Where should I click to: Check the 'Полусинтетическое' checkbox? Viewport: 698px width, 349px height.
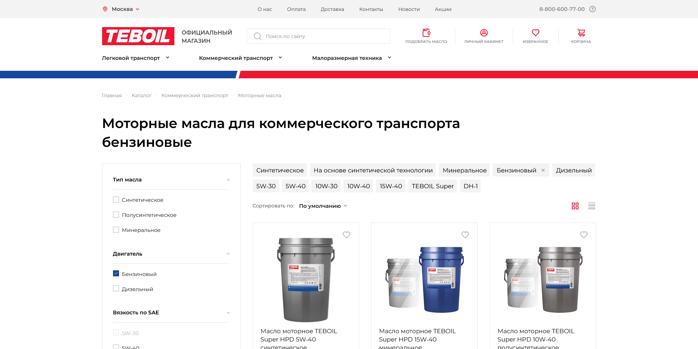click(x=116, y=215)
